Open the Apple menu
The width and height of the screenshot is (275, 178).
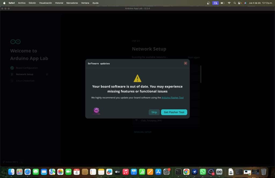pyautogui.click(x=4, y=3)
